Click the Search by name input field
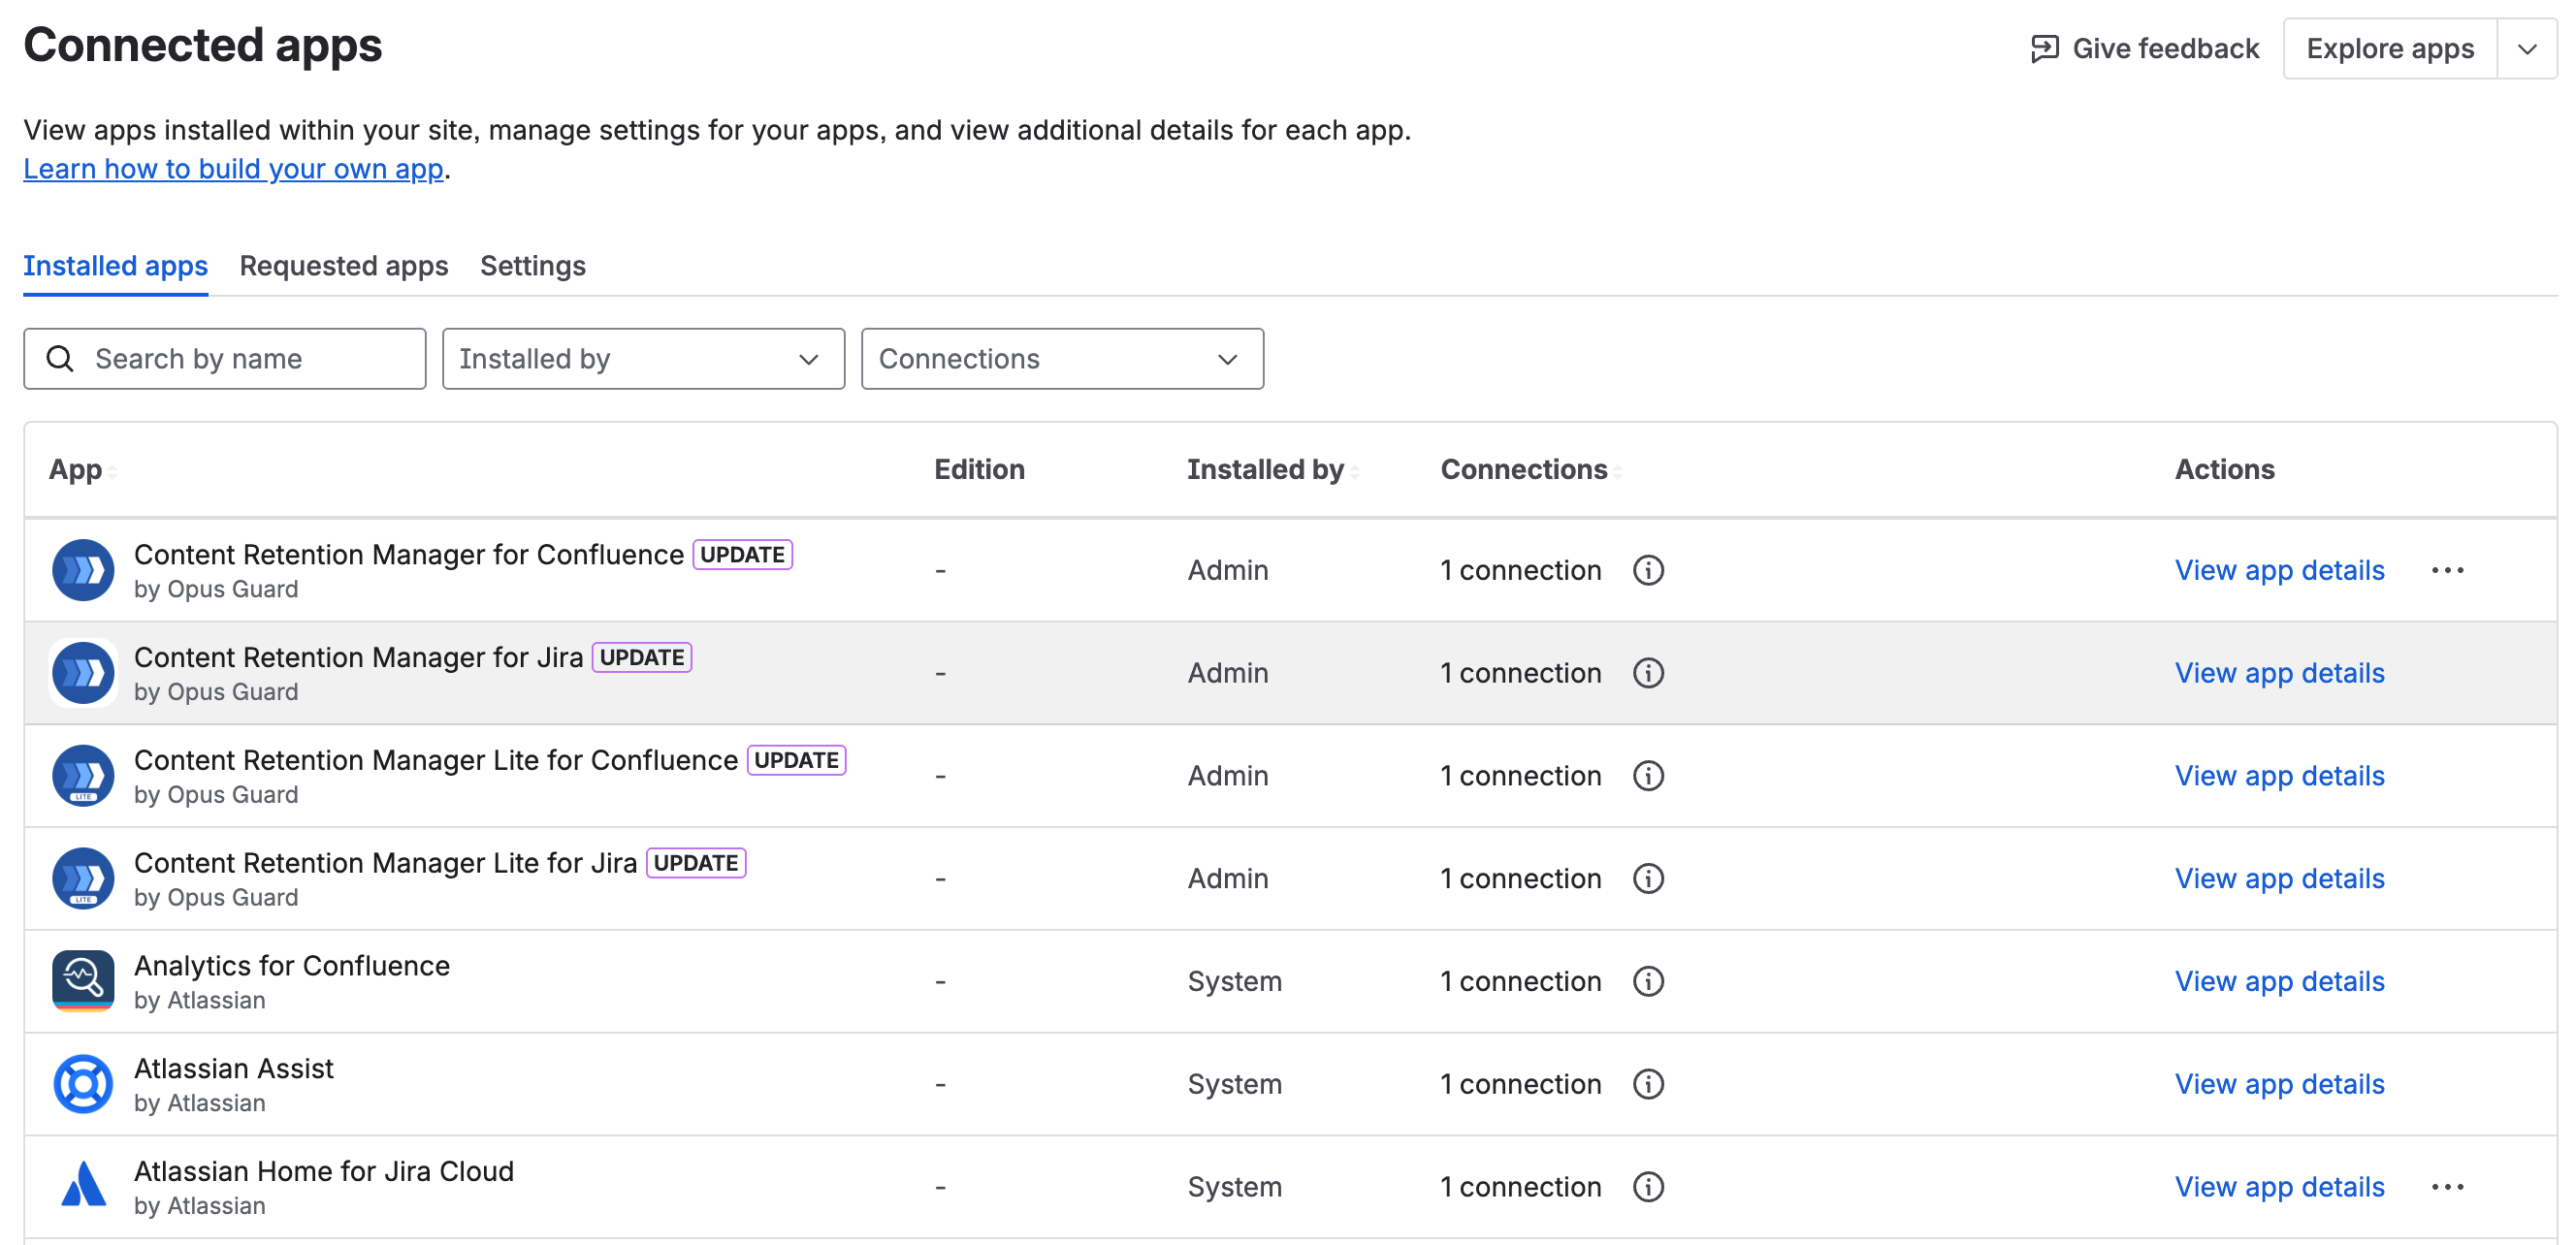Screen dimensions: 2576x1245 [x=225, y=359]
